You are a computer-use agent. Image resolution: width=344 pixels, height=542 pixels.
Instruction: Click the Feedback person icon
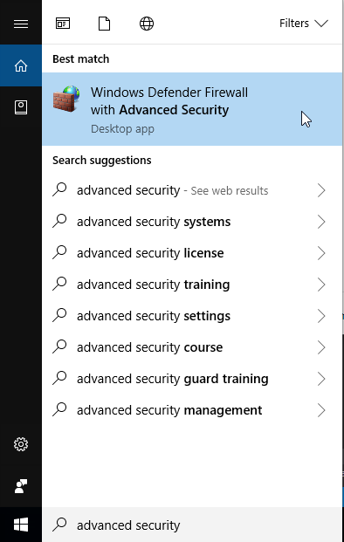tap(21, 486)
